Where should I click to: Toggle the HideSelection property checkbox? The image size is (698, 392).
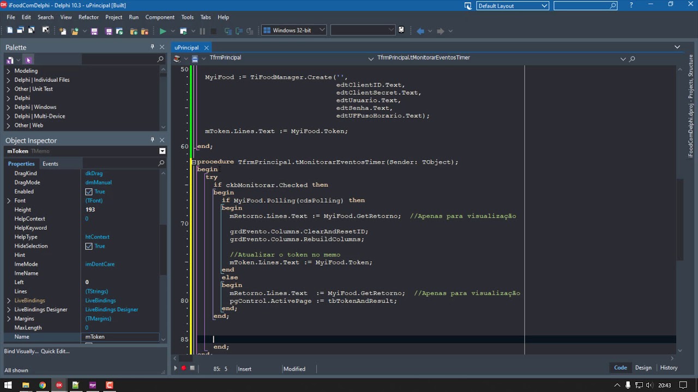click(x=89, y=246)
